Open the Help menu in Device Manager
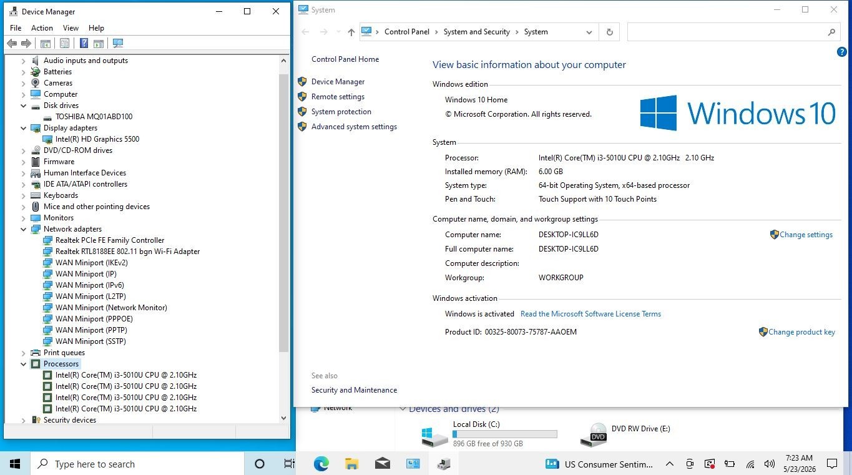Screen dimensions: 852x475 pyautogui.click(x=96, y=28)
